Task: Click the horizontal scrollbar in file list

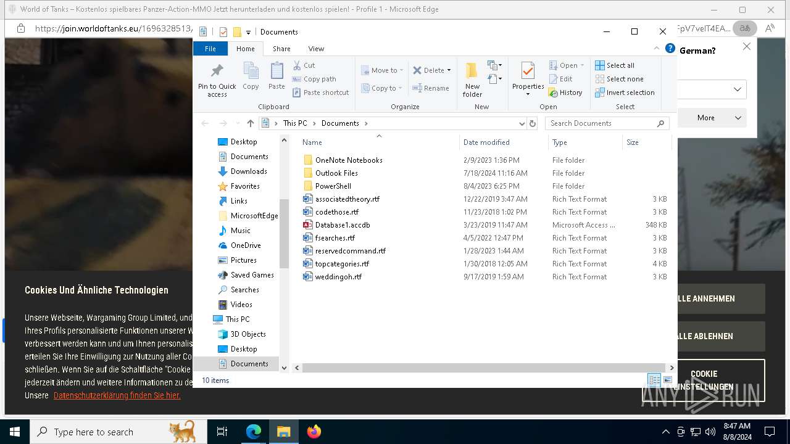Action: (x=483, y=368)
